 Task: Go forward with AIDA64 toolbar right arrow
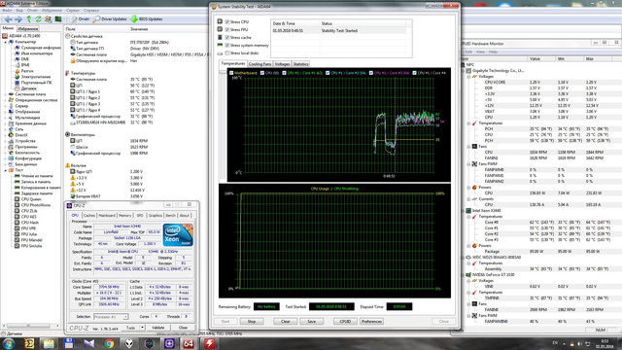[18, 19]
